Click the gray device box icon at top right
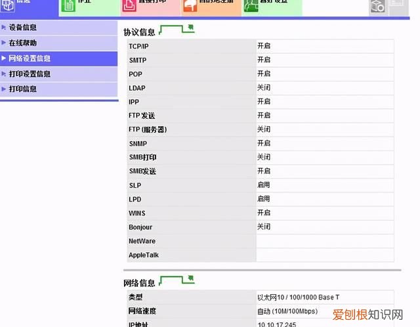The image size is (420, 327). click(x=378, y=6)
